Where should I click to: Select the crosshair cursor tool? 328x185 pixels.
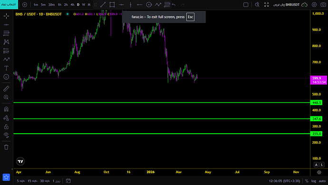pos(6,16)
